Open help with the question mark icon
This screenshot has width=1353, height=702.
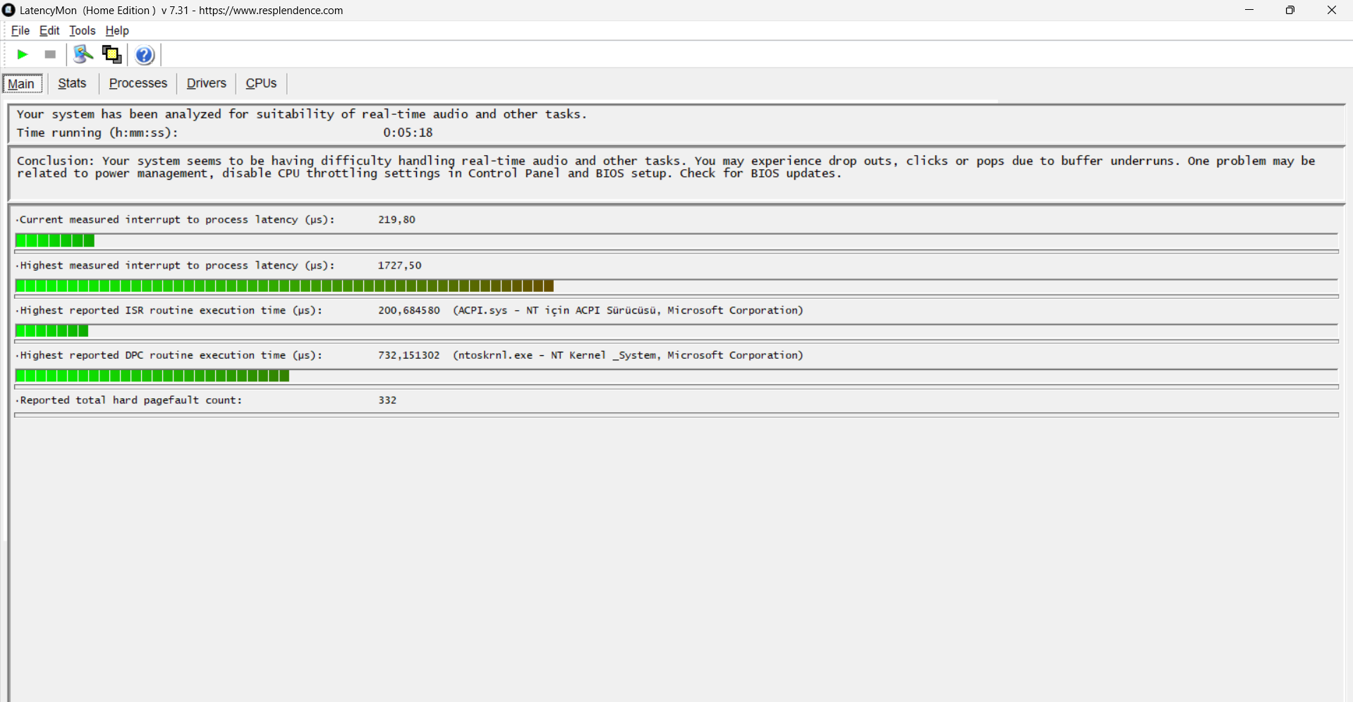tap(145, 55)
